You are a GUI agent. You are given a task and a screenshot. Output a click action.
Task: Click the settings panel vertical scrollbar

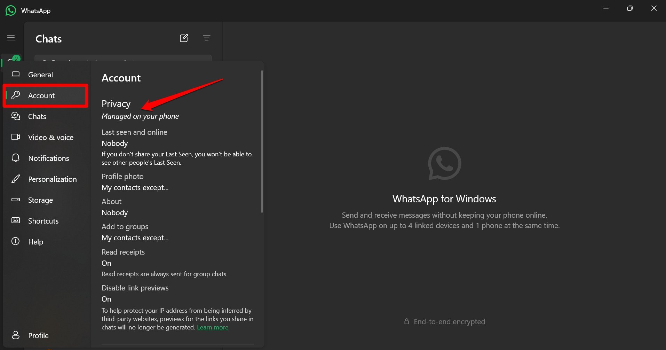(262, 141)
